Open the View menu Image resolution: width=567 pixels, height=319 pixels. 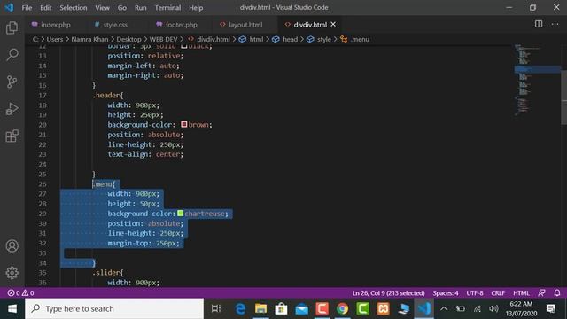[x=103, y=8]
